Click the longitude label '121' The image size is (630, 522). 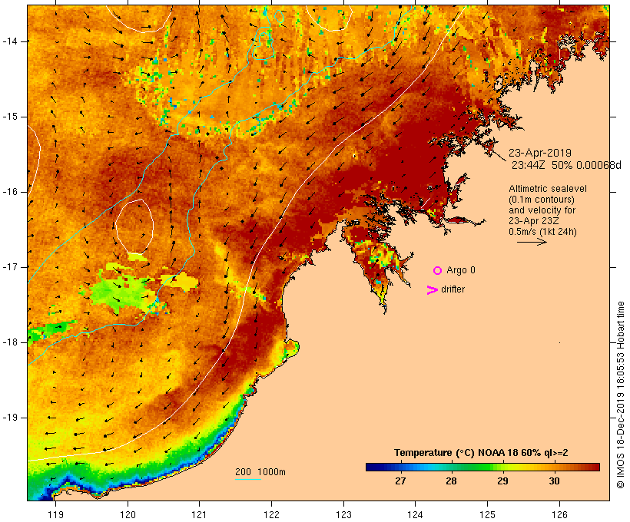[x=199, y=515]
